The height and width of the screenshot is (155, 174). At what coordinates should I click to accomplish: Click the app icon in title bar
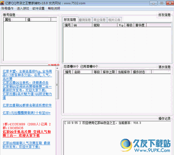point(2,3)
